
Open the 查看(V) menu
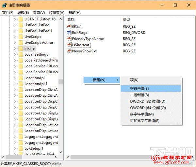pos(39,12)
